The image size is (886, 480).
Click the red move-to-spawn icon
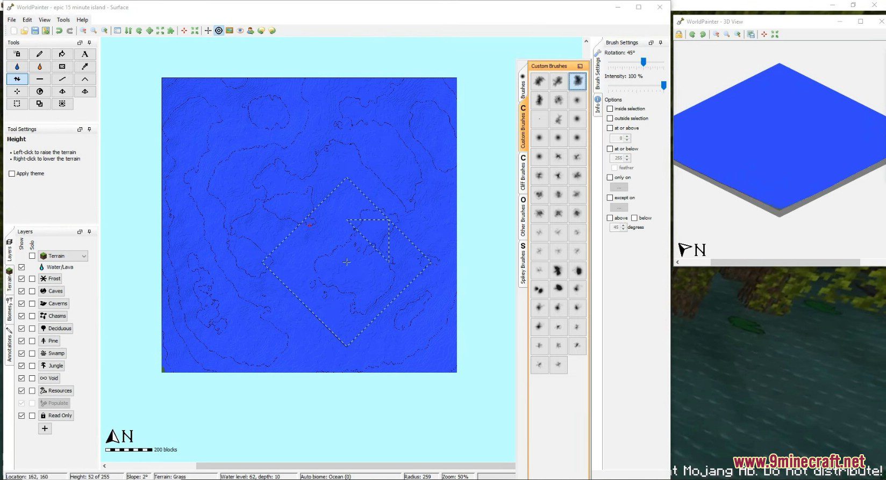click(x=184, y=31)
